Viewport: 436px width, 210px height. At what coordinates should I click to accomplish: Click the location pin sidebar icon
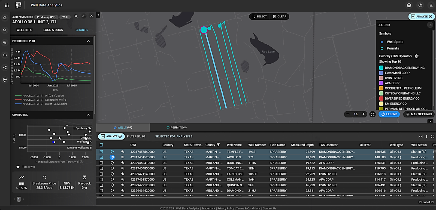point(5,80)
